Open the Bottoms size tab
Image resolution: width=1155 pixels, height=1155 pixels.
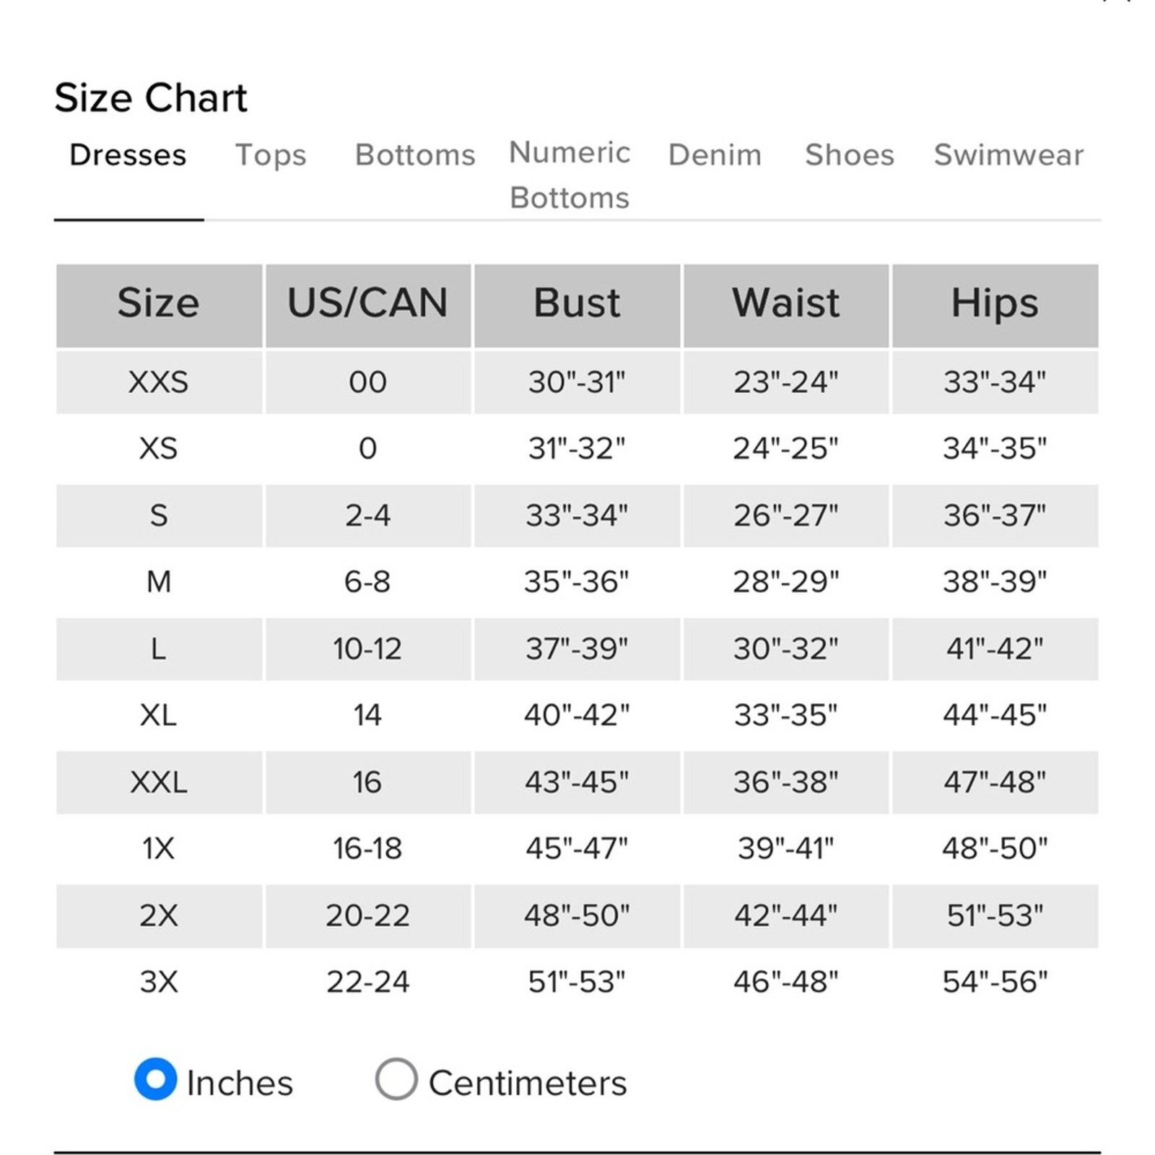(x=415, y=155)
